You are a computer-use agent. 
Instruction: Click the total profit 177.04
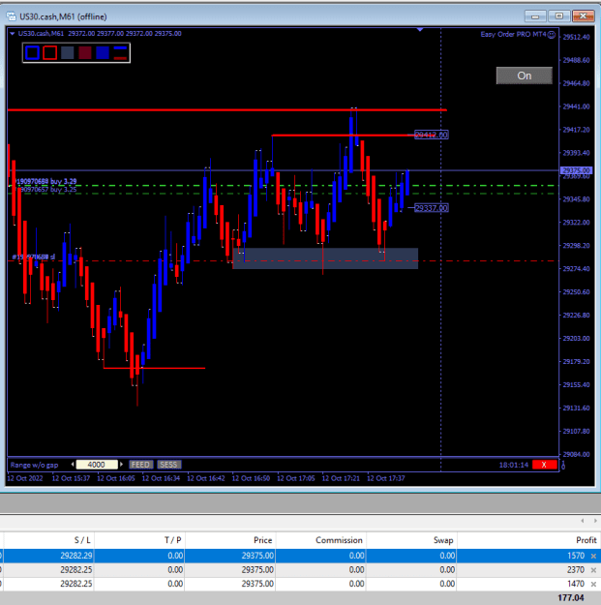pyautogui.click(x=571, y=597)
